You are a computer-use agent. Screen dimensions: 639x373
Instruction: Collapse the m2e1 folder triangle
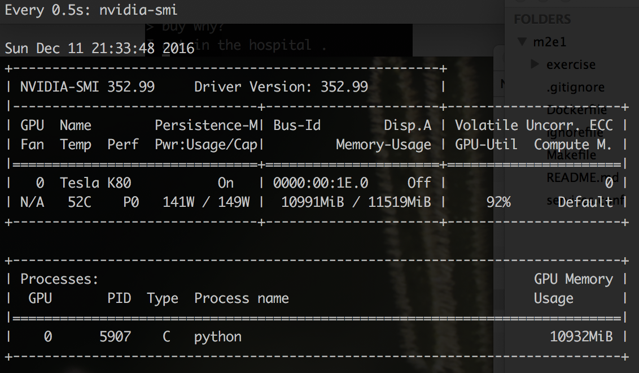point(522,42)
